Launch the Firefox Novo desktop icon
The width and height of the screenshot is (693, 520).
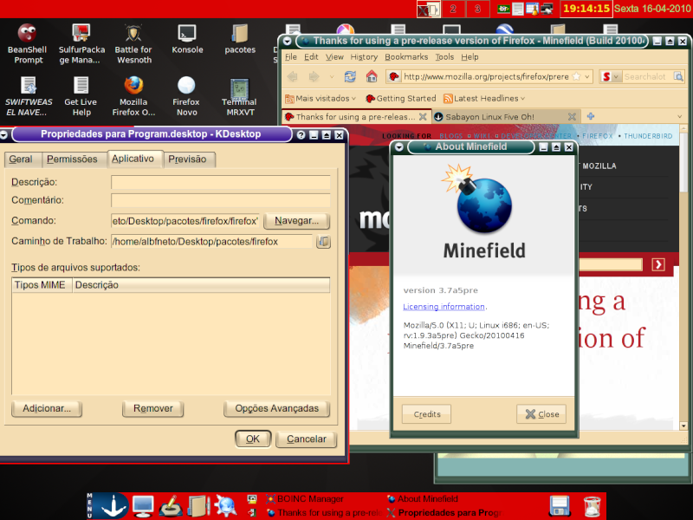click(x=186, y=96)
